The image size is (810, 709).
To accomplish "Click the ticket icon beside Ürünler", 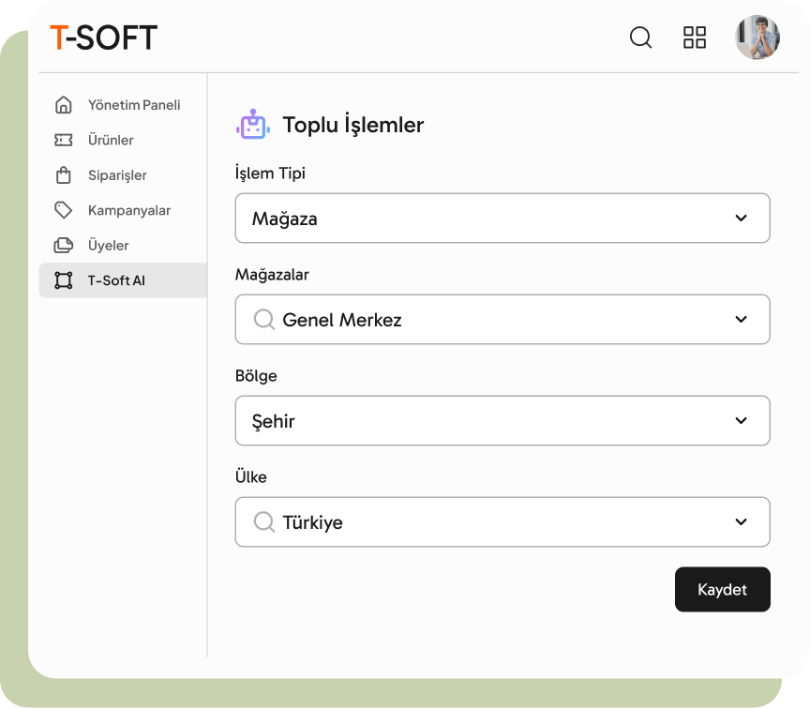I will (x=63, y=140).
